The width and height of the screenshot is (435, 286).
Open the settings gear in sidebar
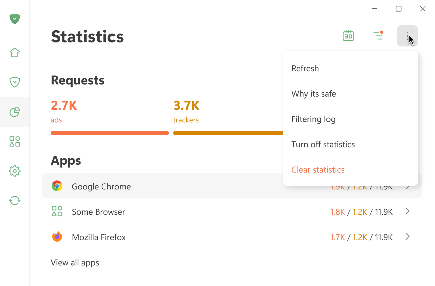pyautogui.click(x=15, y=171)
